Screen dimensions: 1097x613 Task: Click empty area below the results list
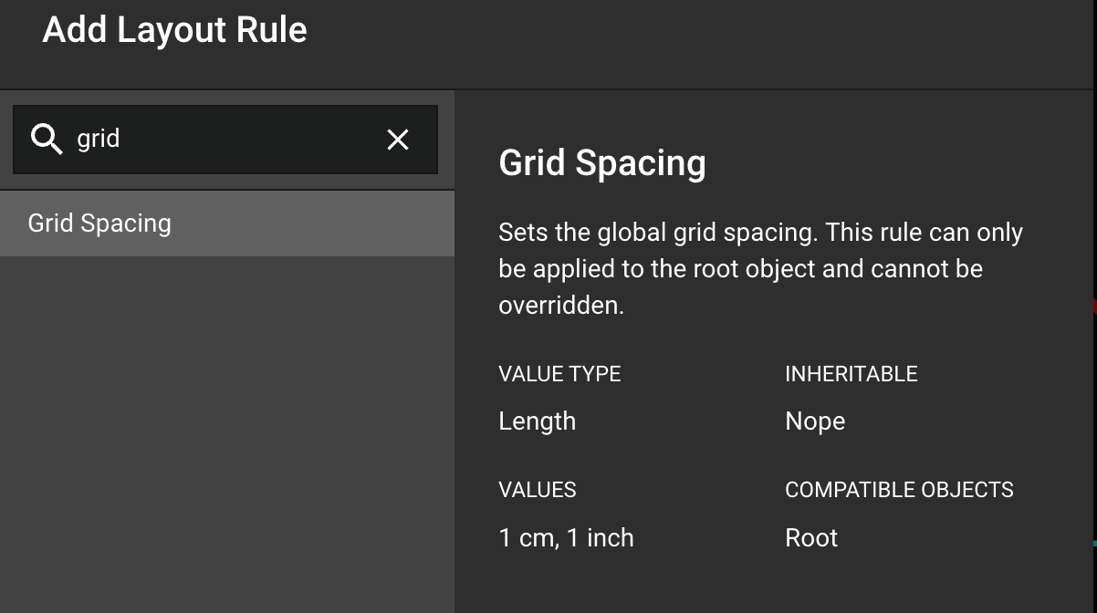coord(226,429)
